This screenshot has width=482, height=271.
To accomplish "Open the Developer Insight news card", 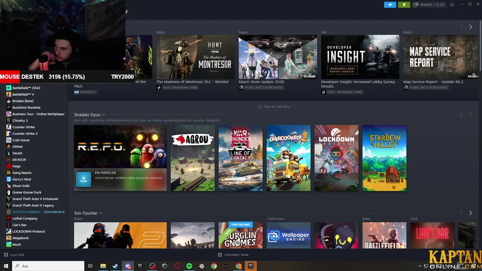I will pos(360,57).
